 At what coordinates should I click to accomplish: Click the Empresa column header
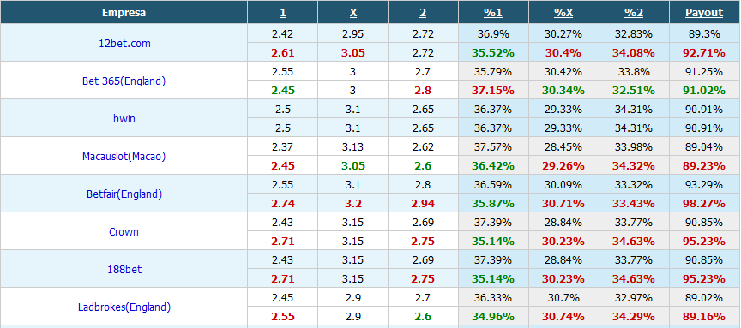123,13
